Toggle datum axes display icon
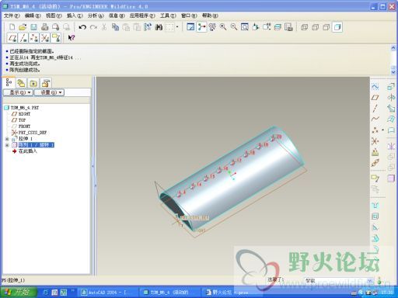This screenshot has height=298, width=398. point(23,38)
